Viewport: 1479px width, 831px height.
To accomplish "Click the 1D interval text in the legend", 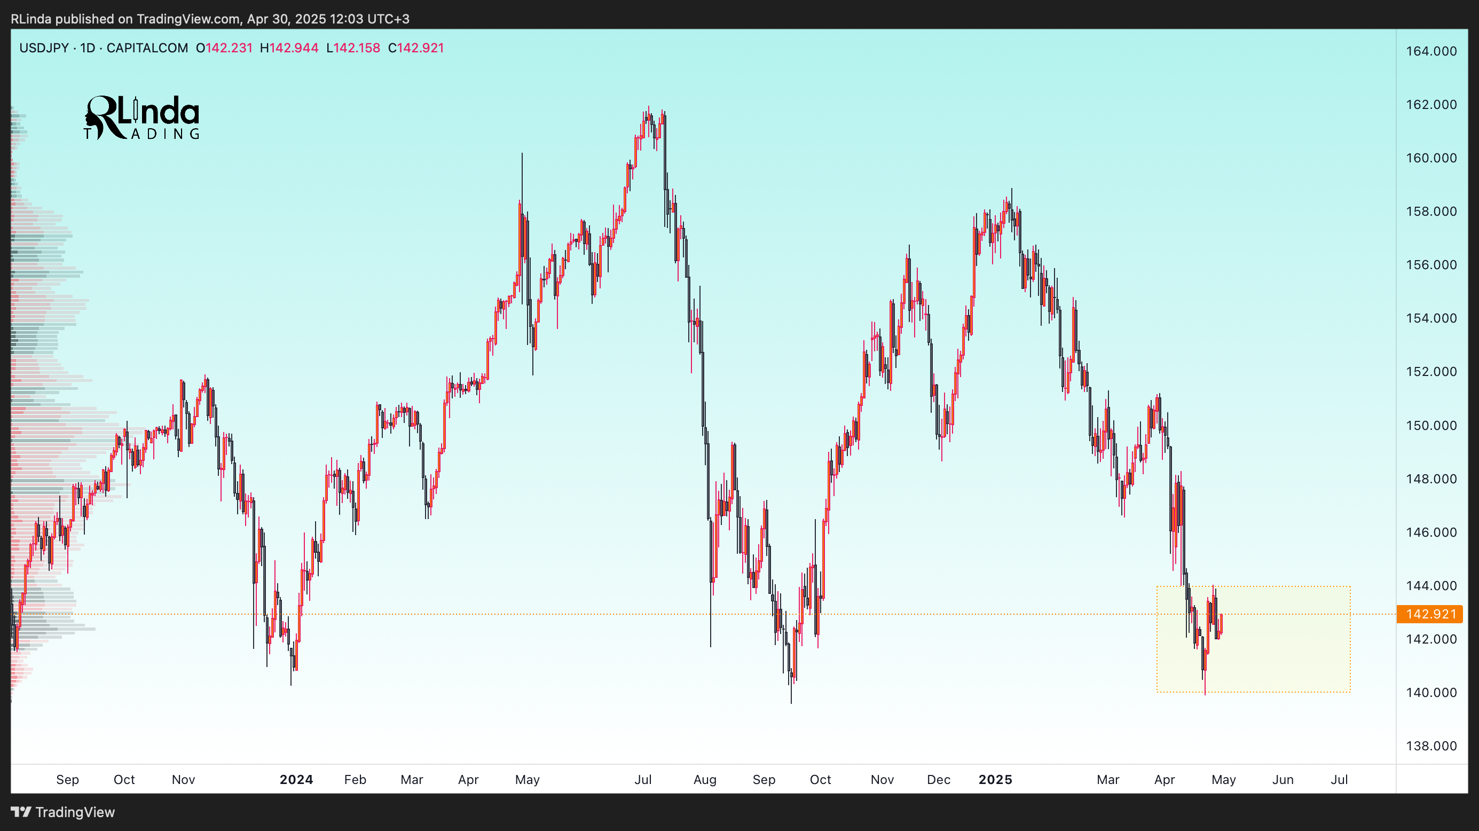I will point(87,48).
